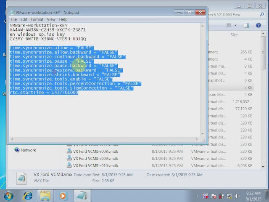Click the Size column header
269x202 pixels.
(234, 35)
